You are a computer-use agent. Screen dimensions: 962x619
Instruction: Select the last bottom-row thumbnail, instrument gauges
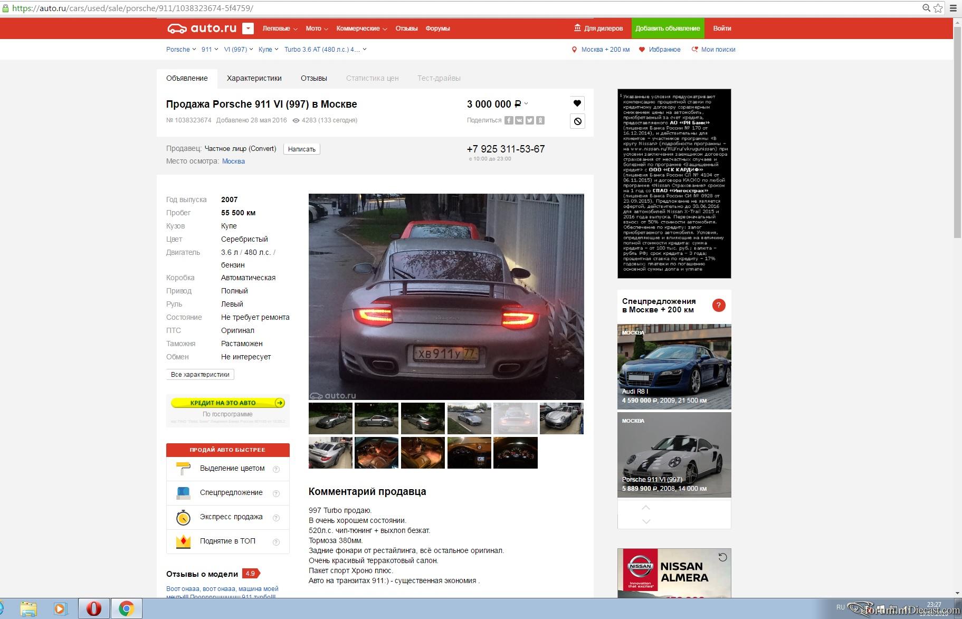516,453
